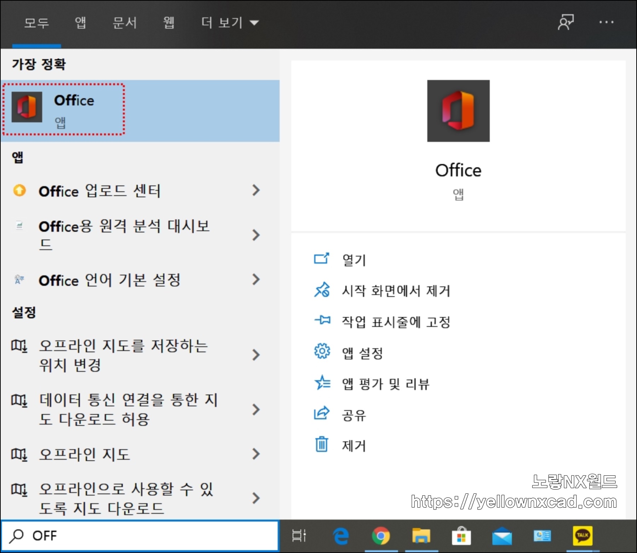Click map icon beside 오프라인 지도를 저장하는 위치 변경

[x=19, y=345]
